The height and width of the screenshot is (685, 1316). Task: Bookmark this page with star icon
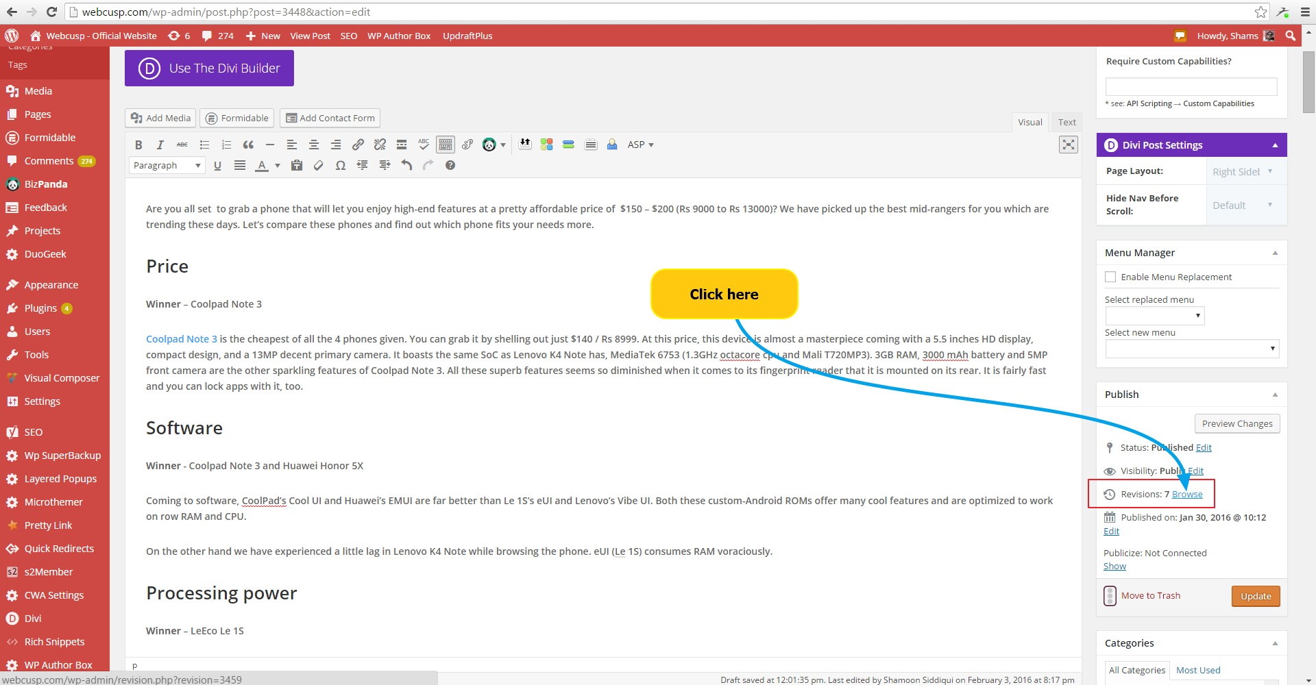1260,12
